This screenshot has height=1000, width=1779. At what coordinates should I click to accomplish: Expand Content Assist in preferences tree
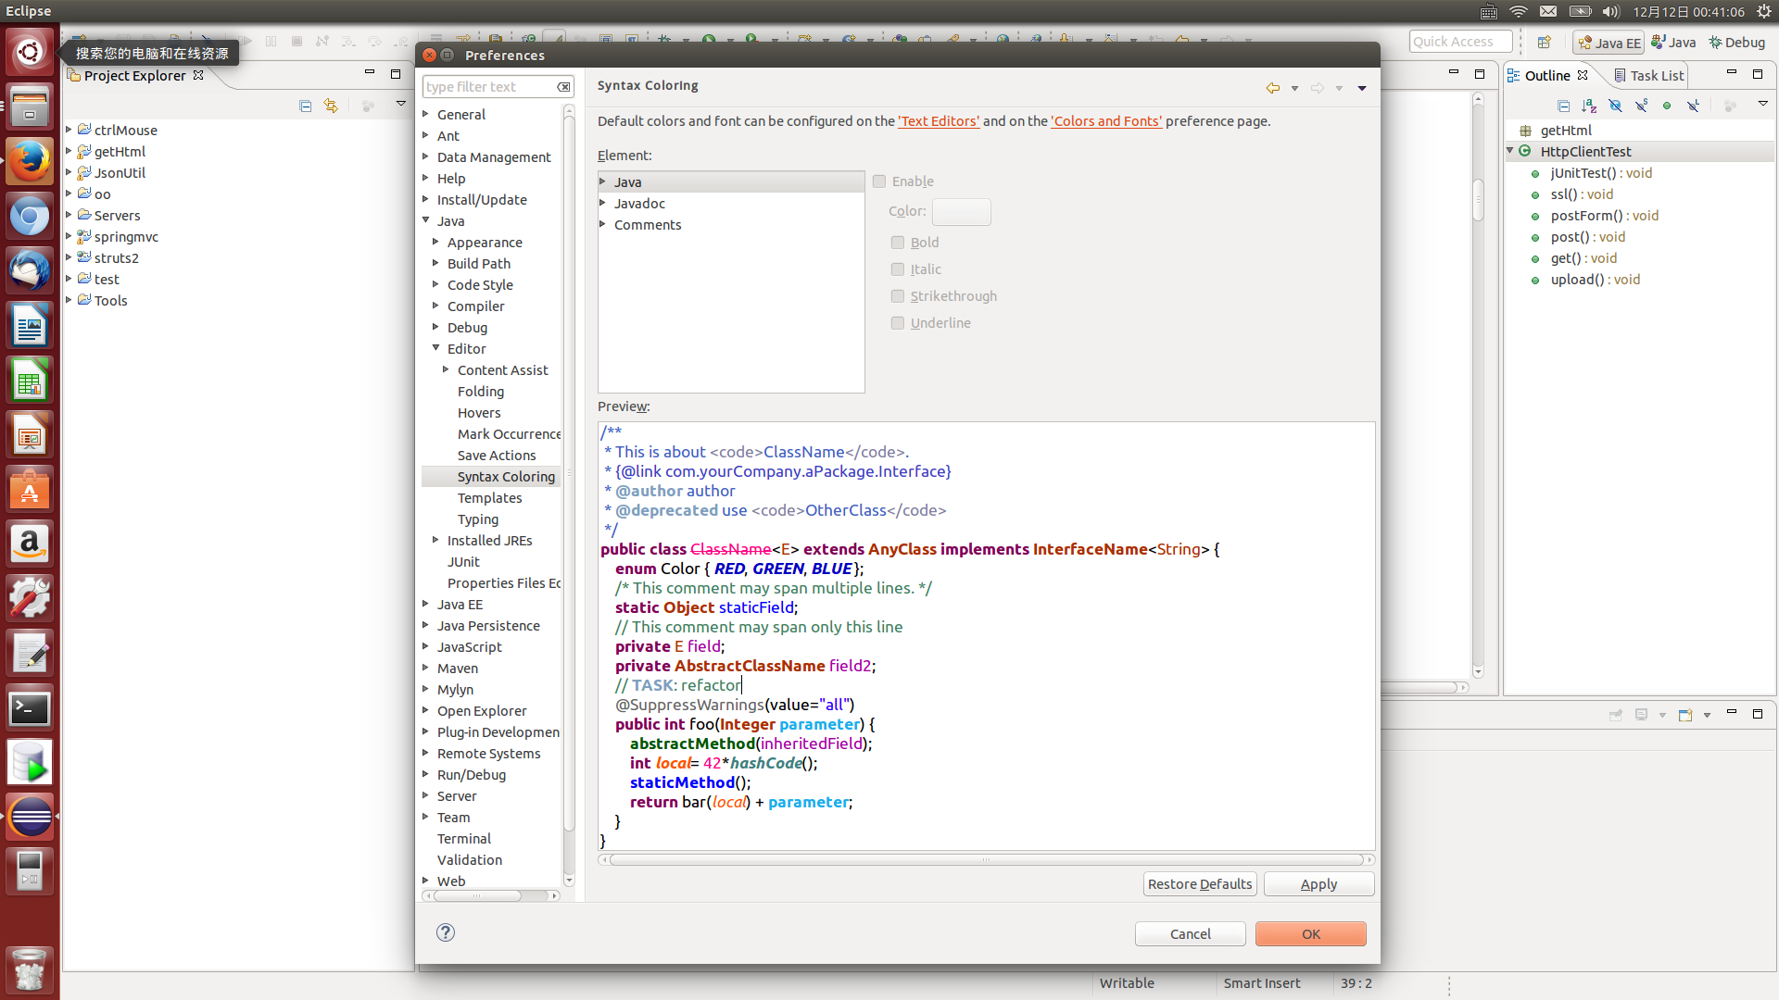(447, 369)
